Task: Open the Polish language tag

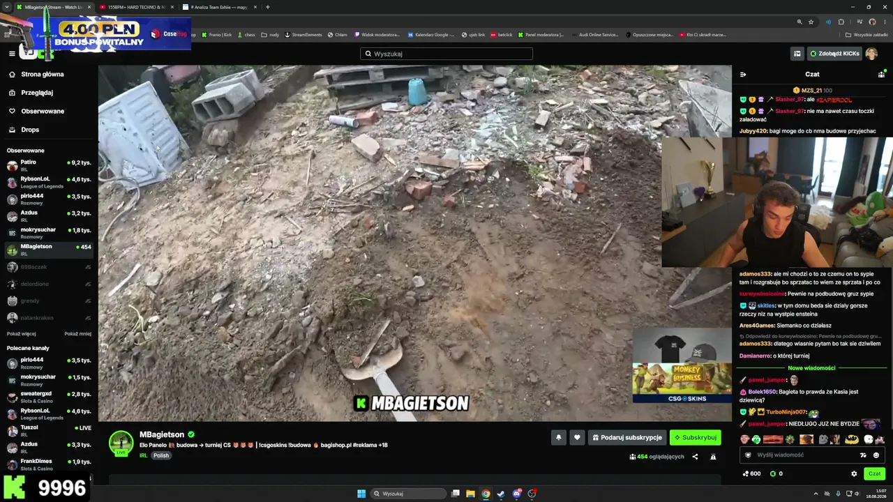Action: tap(161, 456)
